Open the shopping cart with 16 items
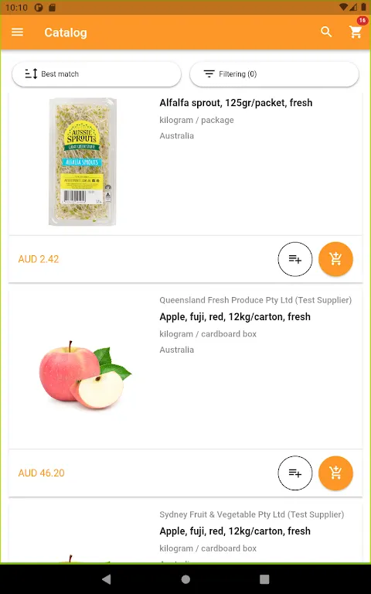Viewport: 371px width, 594px height. point(356,32)
